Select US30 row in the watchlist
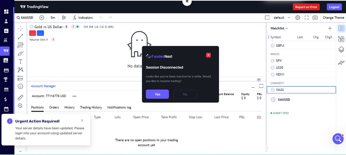346x155 pixels. (301, 68)
